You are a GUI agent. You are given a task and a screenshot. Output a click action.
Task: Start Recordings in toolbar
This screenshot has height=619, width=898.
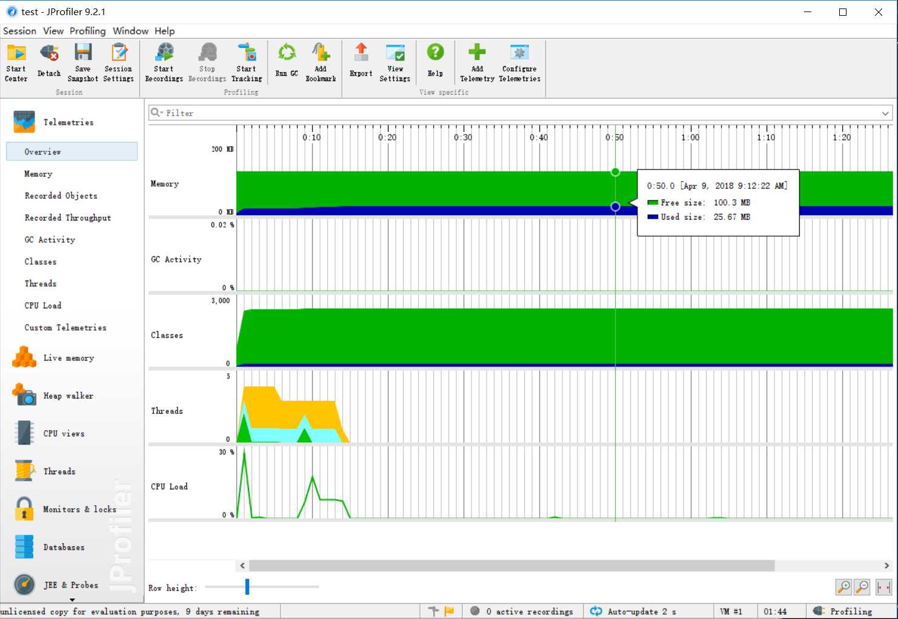tap(164, 62)
